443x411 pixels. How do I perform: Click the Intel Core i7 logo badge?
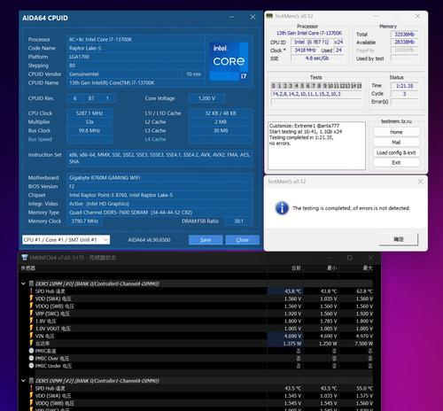(229, 61)
